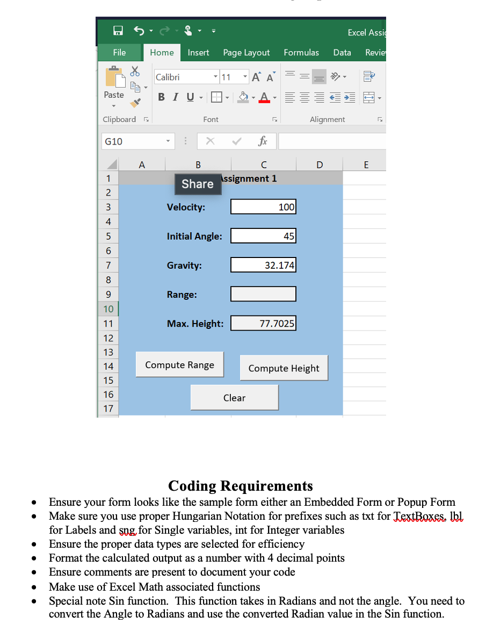Click the Save icon
Image resolution: width=493 pixels, height=631 pixels.
point(118,31)
